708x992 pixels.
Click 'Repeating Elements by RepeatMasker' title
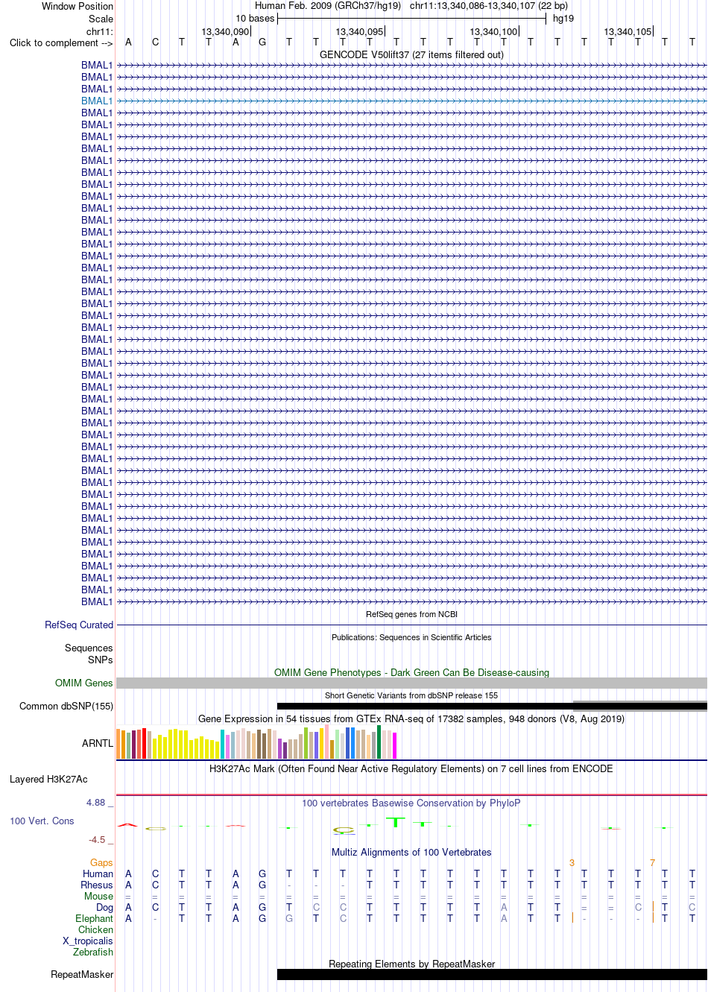[411, 964]
